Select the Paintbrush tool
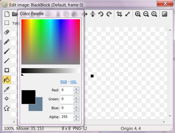Image resolution: width=175 pixels, height=133 pixels. 7,51
